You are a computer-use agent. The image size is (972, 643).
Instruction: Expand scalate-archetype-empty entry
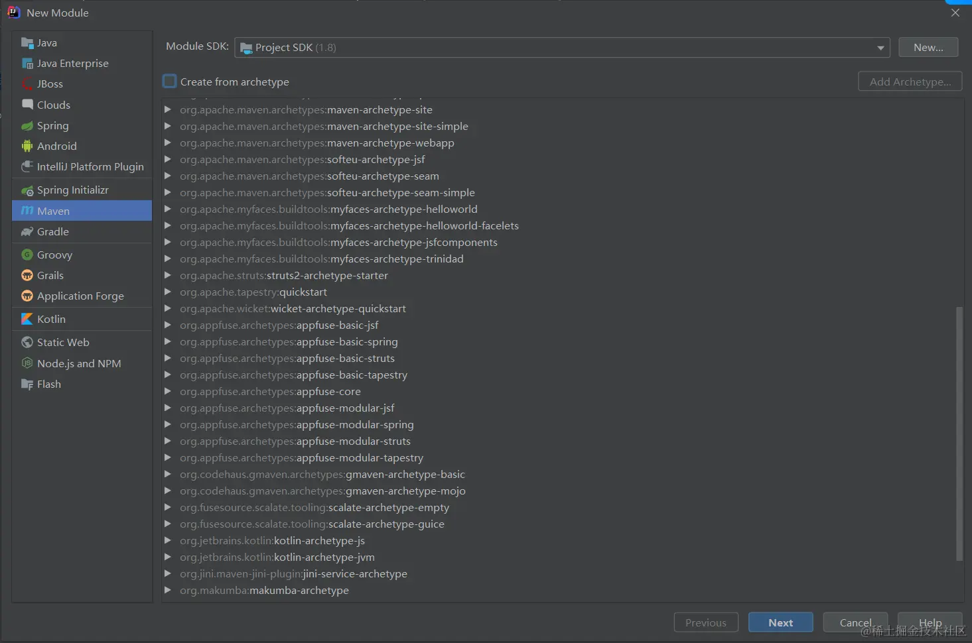(168, 507)
